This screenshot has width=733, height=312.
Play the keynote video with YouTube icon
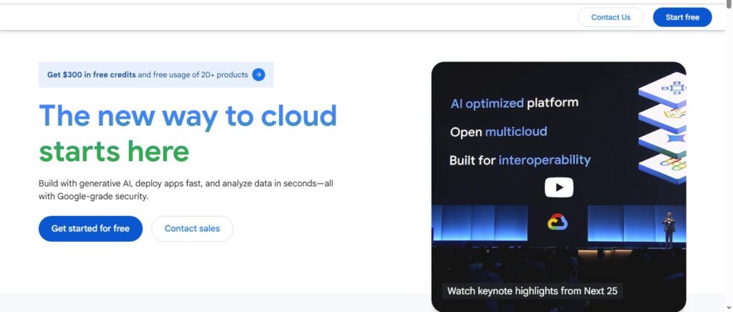(558, 187)
